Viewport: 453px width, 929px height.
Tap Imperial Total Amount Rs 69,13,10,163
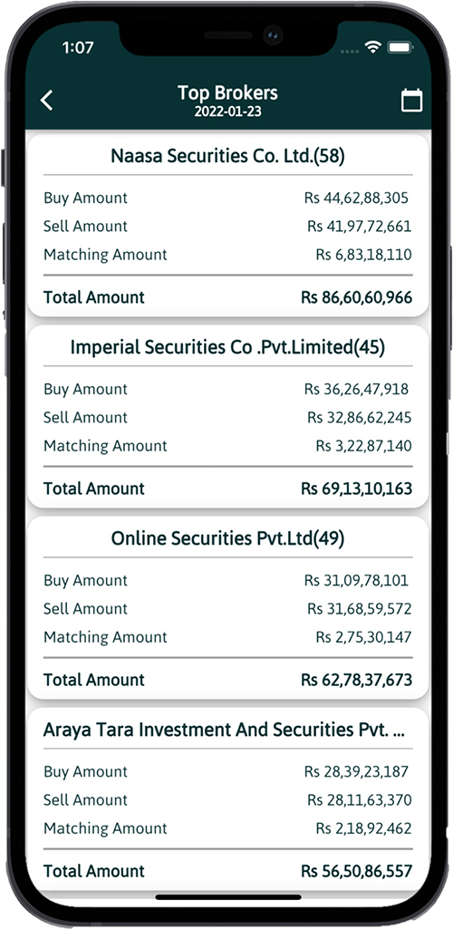coord(356,489)
